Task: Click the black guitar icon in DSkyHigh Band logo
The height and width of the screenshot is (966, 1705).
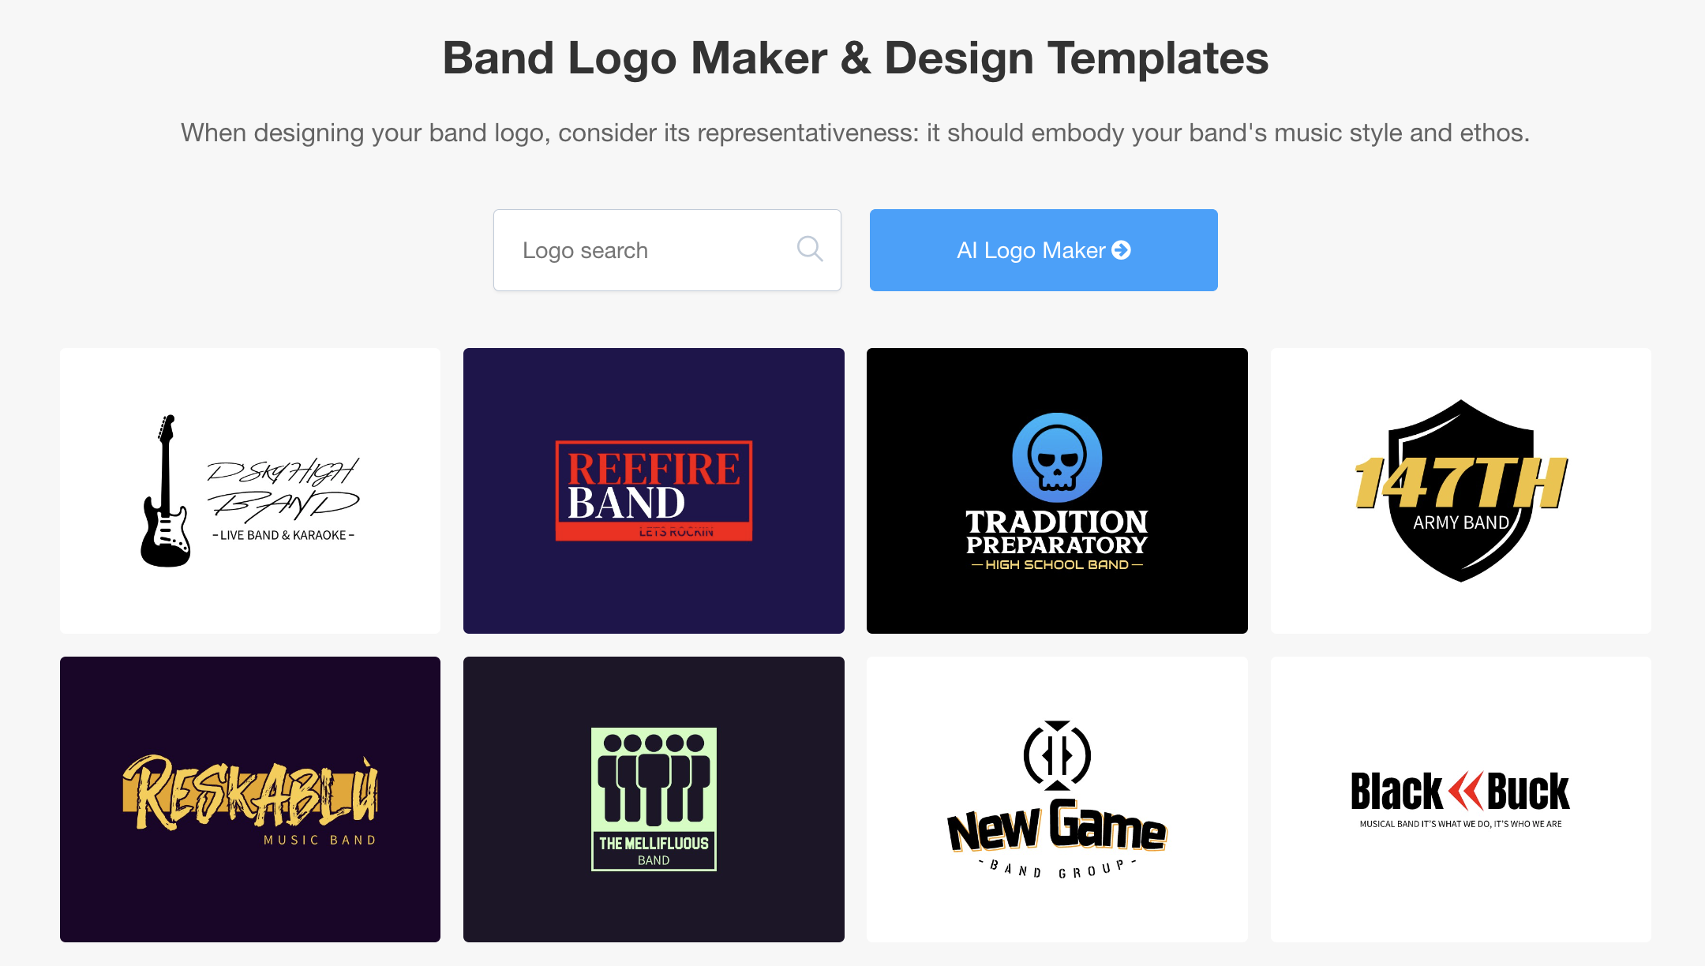Action: pos(166,491)
